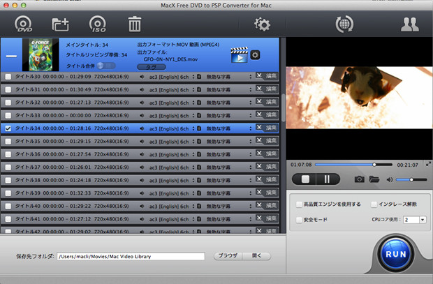This screenshot has height=284, width=433.
Task: Enable 高品質エンジンを使用する checkbox
Action: tap(298, 204)
